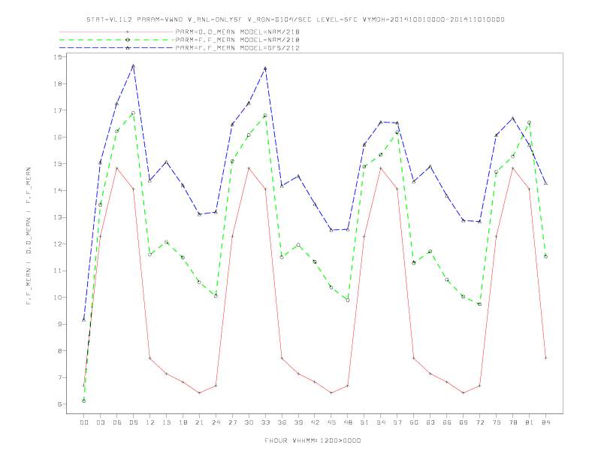Click x-axis tick label 15

pyautogui.click(x=166, y=422)
